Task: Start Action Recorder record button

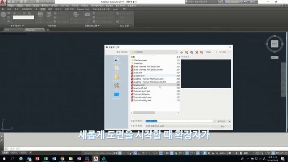Action: coord(3,15)
